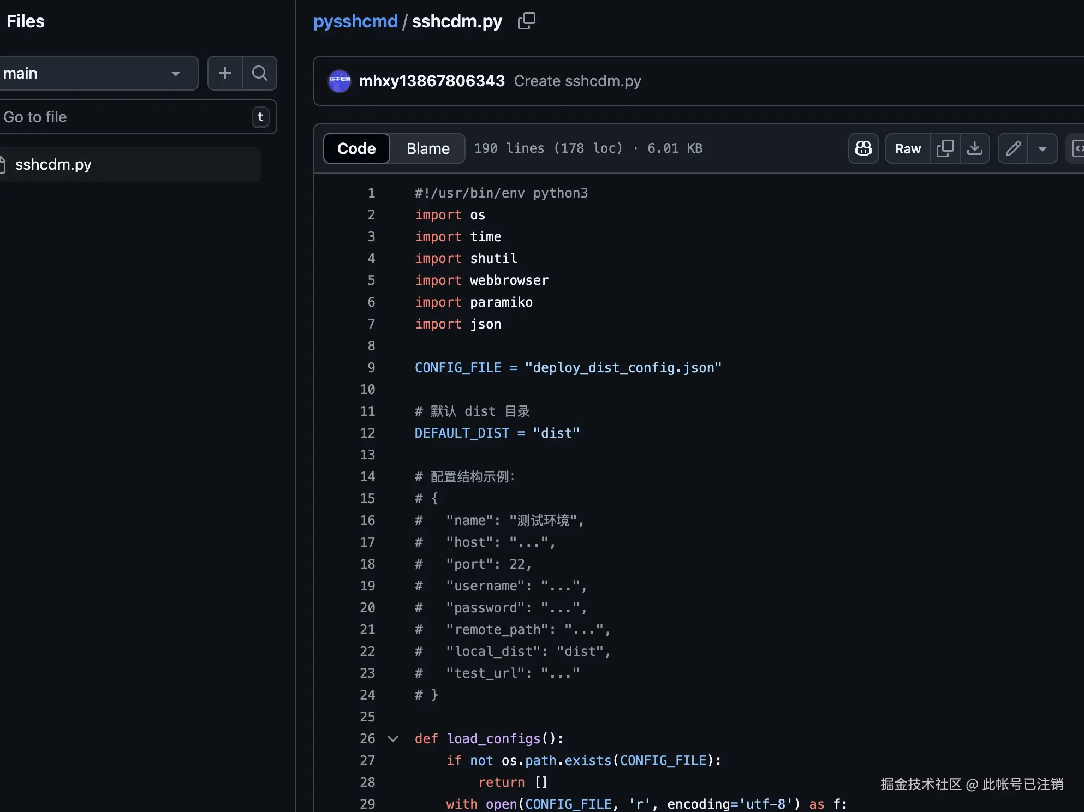Collapse load_configs function at line 26
This screenshot has height=812, width=1084.
(x=393, y=739)
